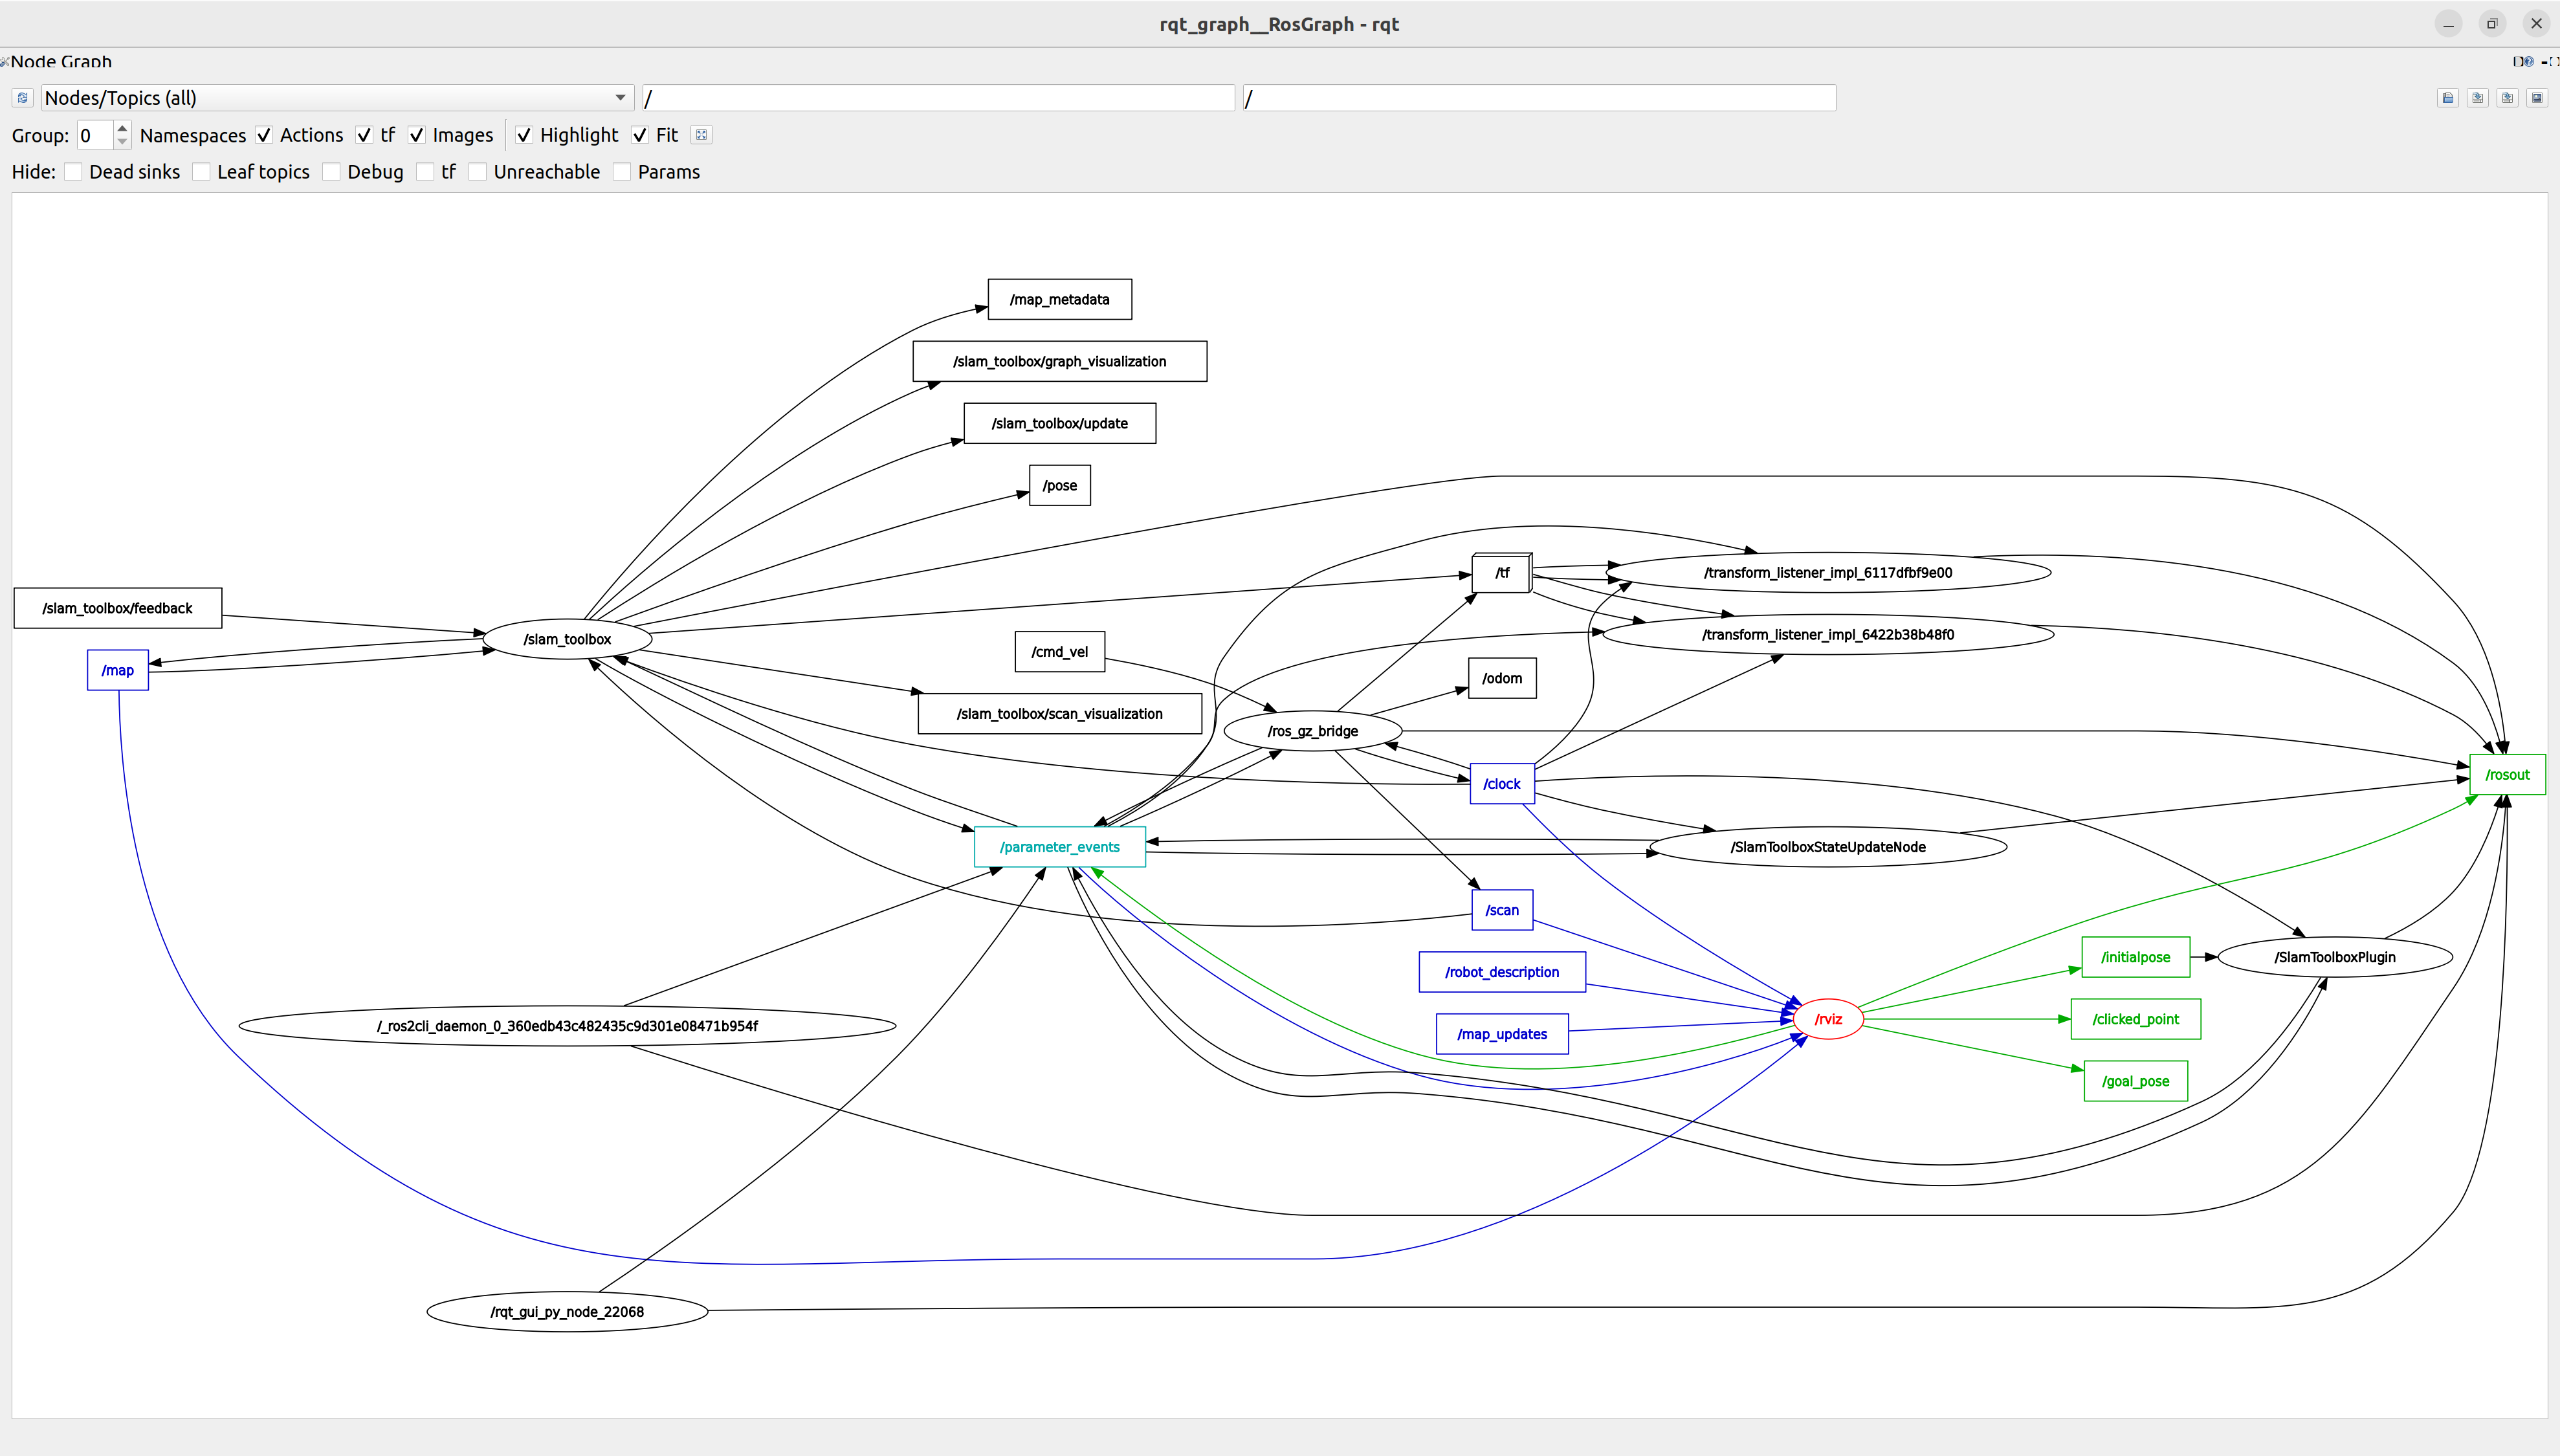The height and width of the screenshot is (1456, 2560).
Task: Check the Hide Params option
Action: tap(622, 172)
